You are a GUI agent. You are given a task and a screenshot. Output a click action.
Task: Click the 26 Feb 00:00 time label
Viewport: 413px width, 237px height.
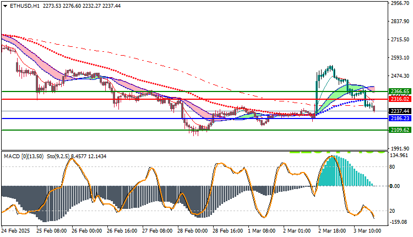tap(86, 231)
